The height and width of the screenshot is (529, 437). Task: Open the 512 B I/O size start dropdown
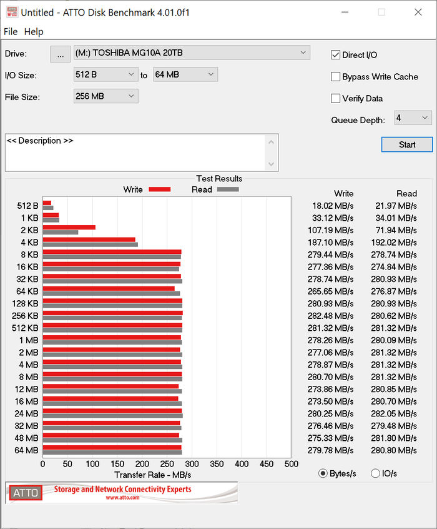pos(106,74)
